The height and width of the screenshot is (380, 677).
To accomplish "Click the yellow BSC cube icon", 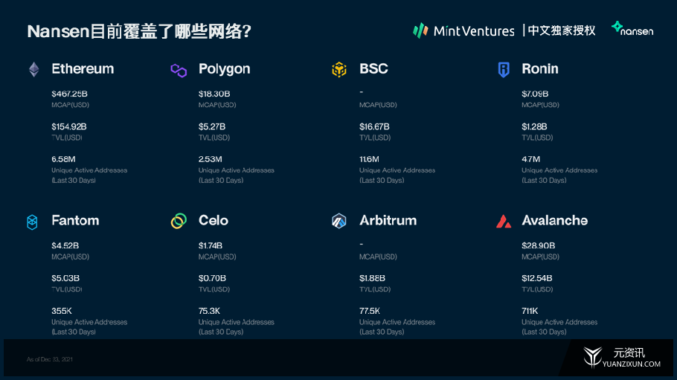I will coord(339,69).
